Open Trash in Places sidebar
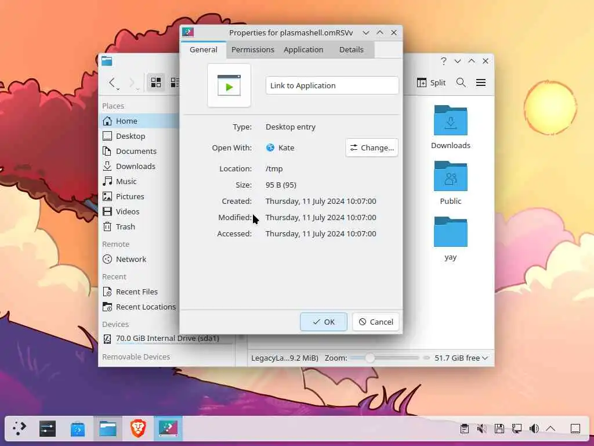The width and height of the screenshot is (594, 446). (139, 226)
